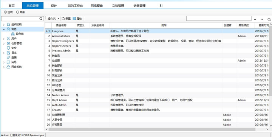Expand the 任务管理 tree node
Viewport: 272px width, 137px height.
pyautogui.click(x=4, y=44)
